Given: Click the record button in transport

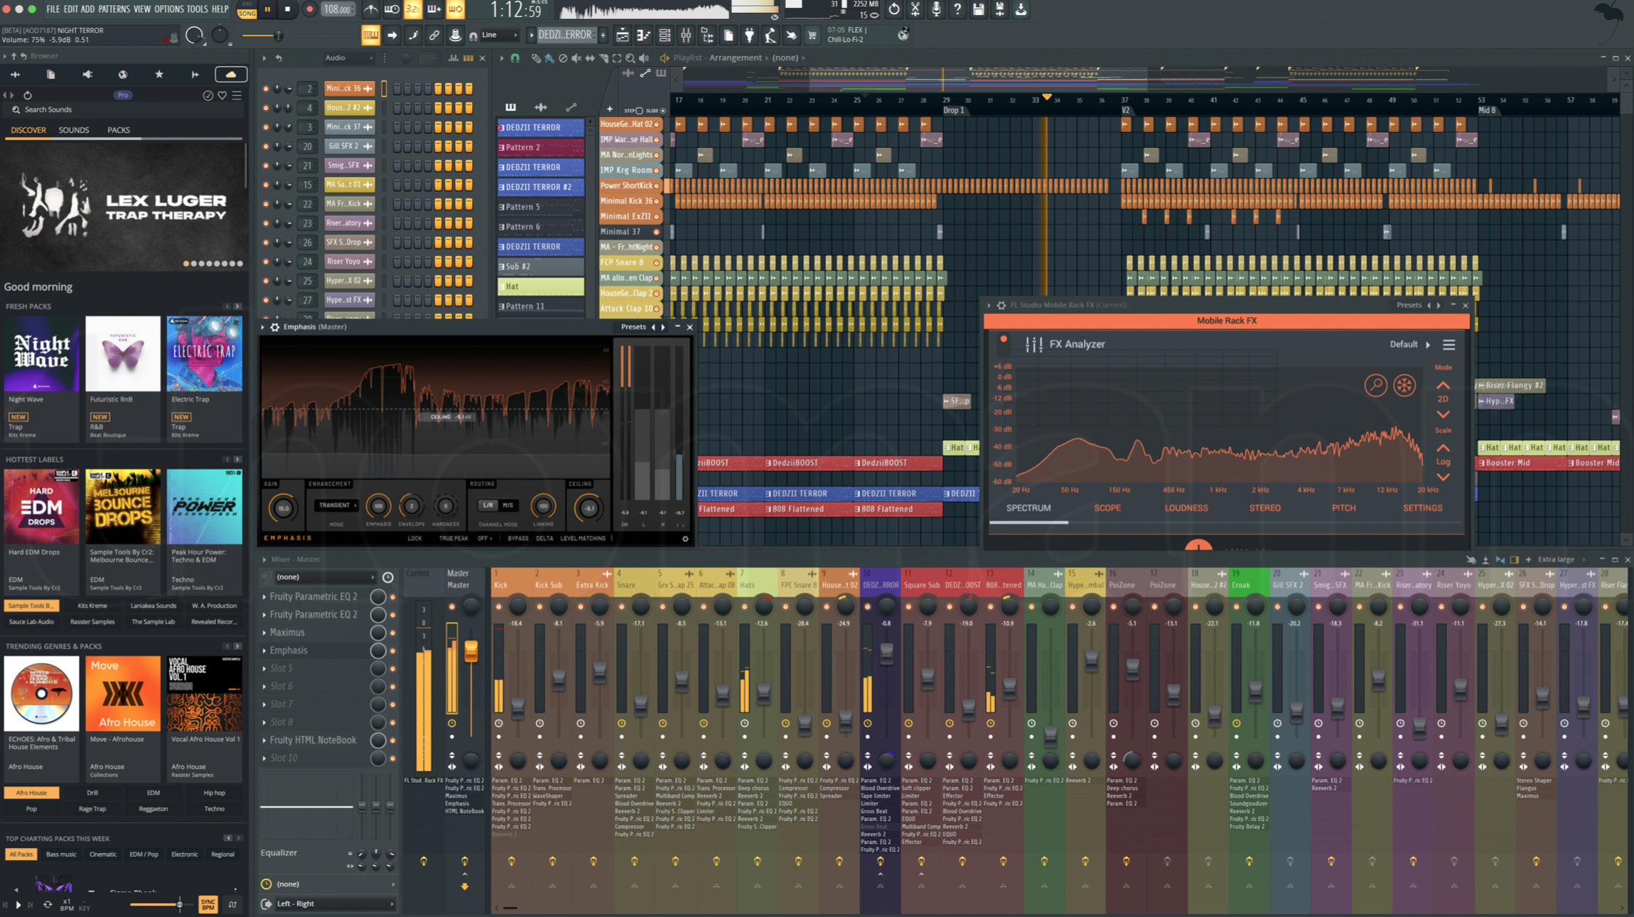Looking at the screenshot, I should pyautogui.click(x=309, y=10).
